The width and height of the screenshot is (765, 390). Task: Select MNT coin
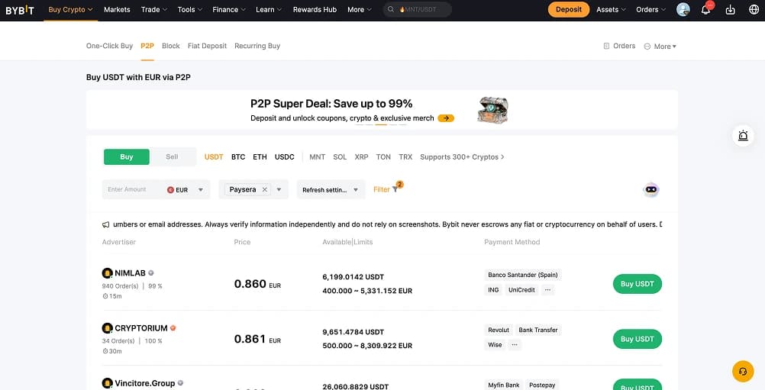tap(317, 157)
